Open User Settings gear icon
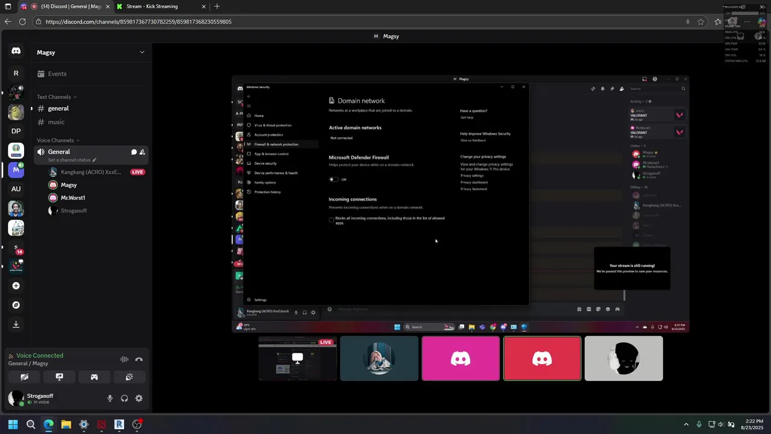This screenshot has width=771, height=434. [x=139, y=398]
